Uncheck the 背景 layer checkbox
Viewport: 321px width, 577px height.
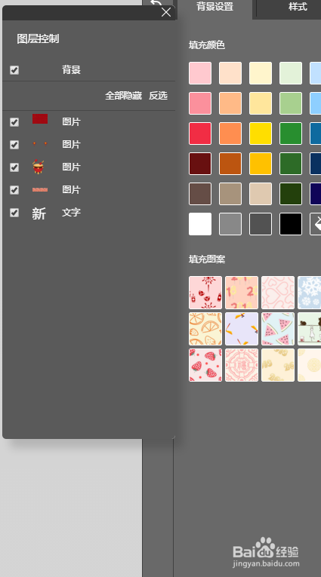pos(14,70)
